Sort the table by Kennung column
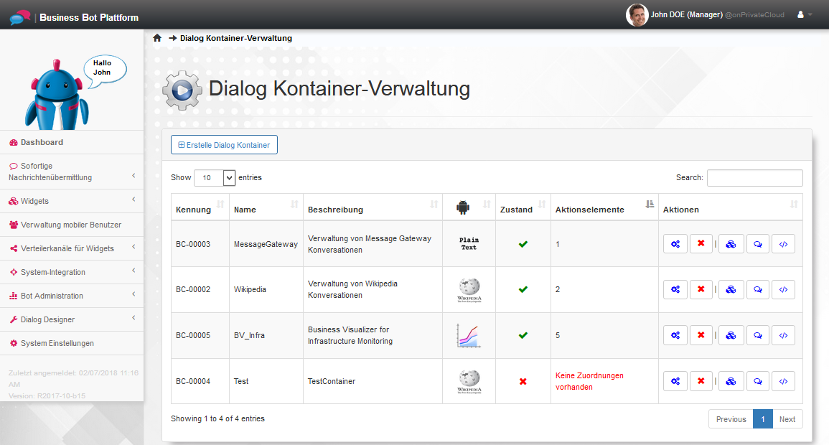Viewport: 829px width, 445px height. click(x=200, y=209)
